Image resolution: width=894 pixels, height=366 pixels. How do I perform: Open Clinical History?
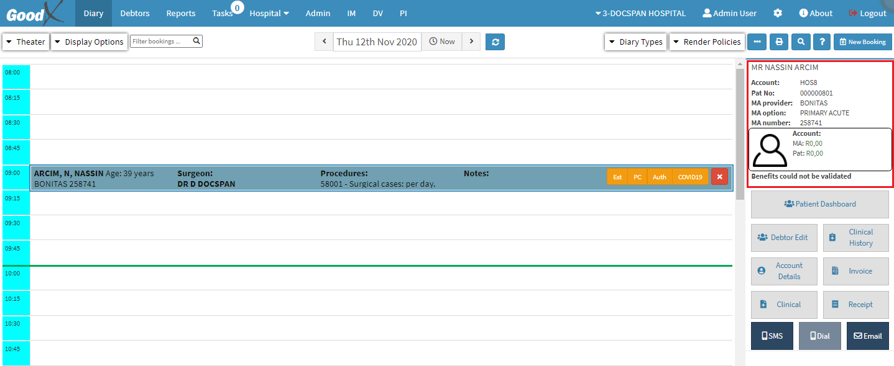pos(855,238)
